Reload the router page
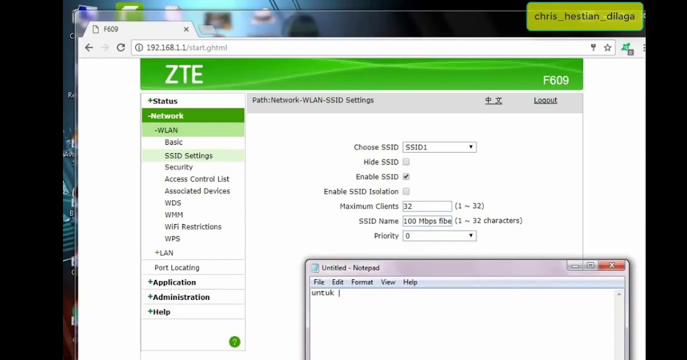The image size is (687, 360). point(121,47)
